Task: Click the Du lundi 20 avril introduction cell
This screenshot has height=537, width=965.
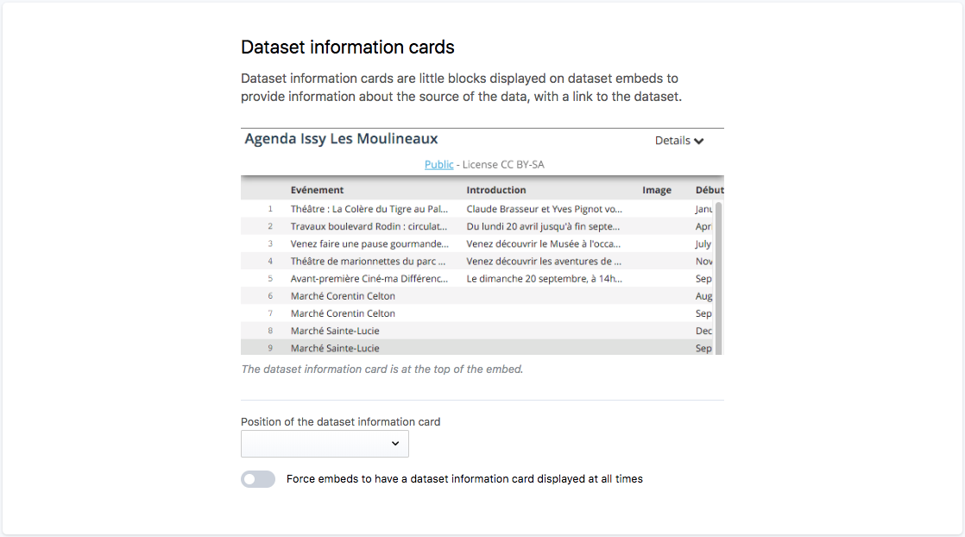Action: pos(544,226)
